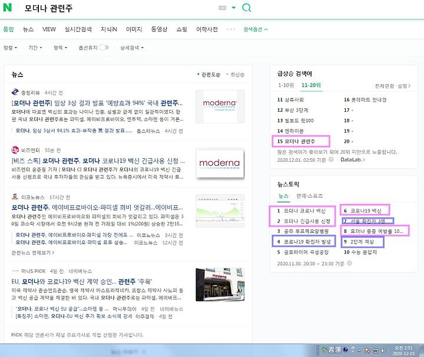Open the 임상 3상 결과 발표 article headline
Viewport: 424px width, 357px height.
click(x=97, y=103)
